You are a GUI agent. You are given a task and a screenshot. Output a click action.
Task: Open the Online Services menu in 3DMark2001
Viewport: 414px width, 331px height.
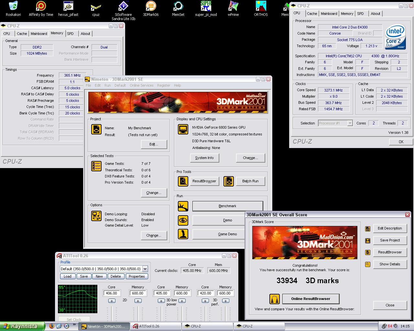pos(142,85)
